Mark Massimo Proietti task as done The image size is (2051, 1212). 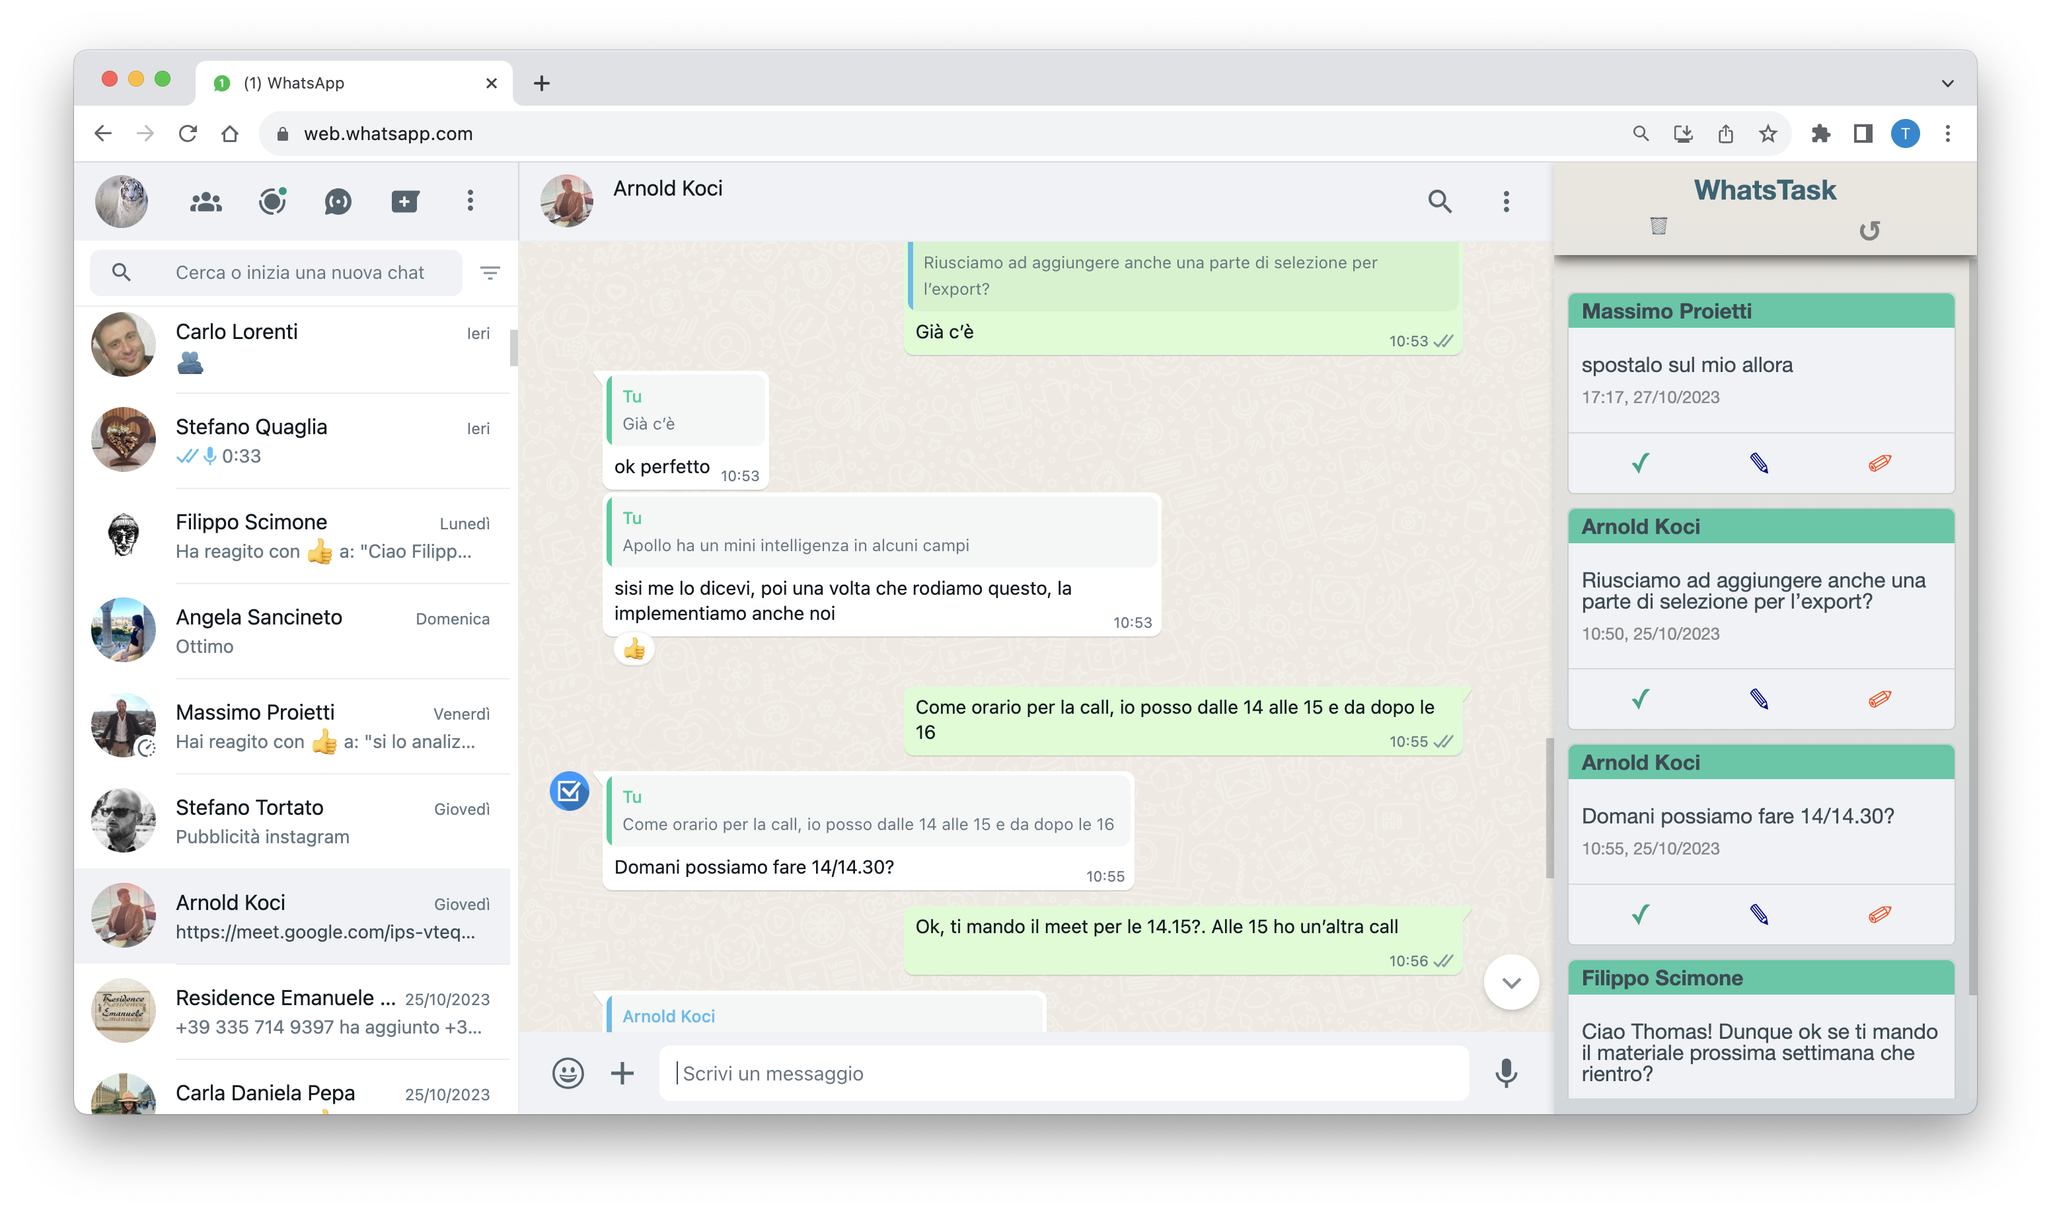tap(1640, 463)
